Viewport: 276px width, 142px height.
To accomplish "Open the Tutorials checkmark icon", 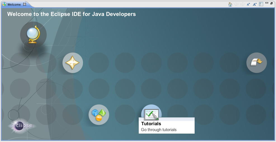I will point(151,113).
